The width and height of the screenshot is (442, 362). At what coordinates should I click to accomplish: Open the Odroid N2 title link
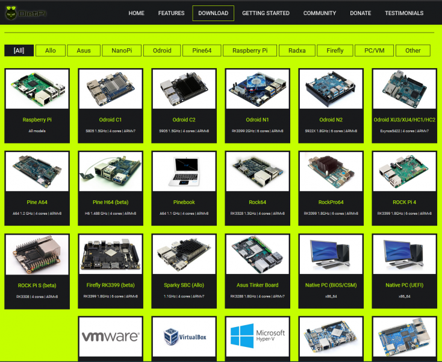click(x=331, y=119)
